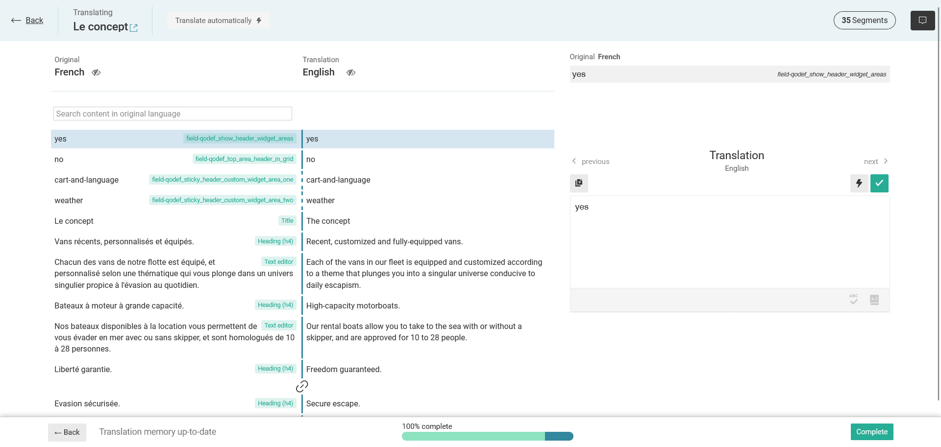Go to previous segment
This screenshot has width=941, height=447.
pos(591,162)
